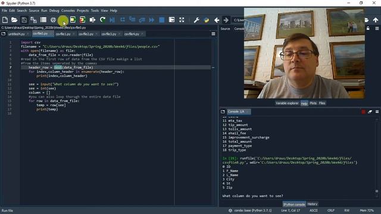Clear console variables with eraser icon
Viewport: 381px width, 214px height.
tap(370, 112)
